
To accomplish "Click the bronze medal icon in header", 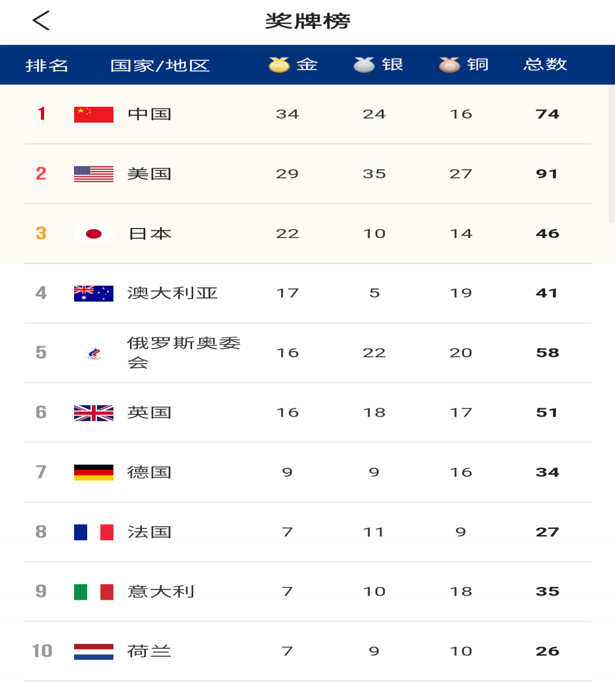I will (450, 65).
